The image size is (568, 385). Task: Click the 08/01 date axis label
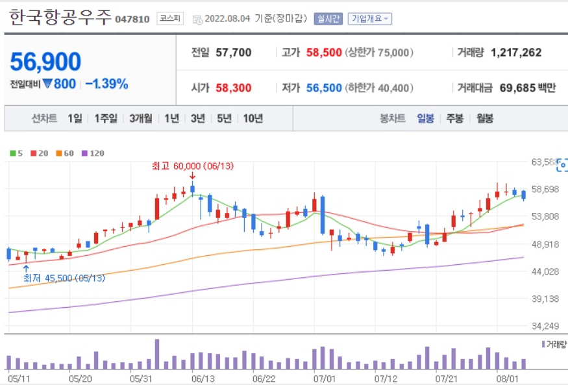tap(507, 379)
